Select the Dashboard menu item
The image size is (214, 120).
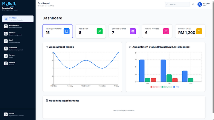18,19
